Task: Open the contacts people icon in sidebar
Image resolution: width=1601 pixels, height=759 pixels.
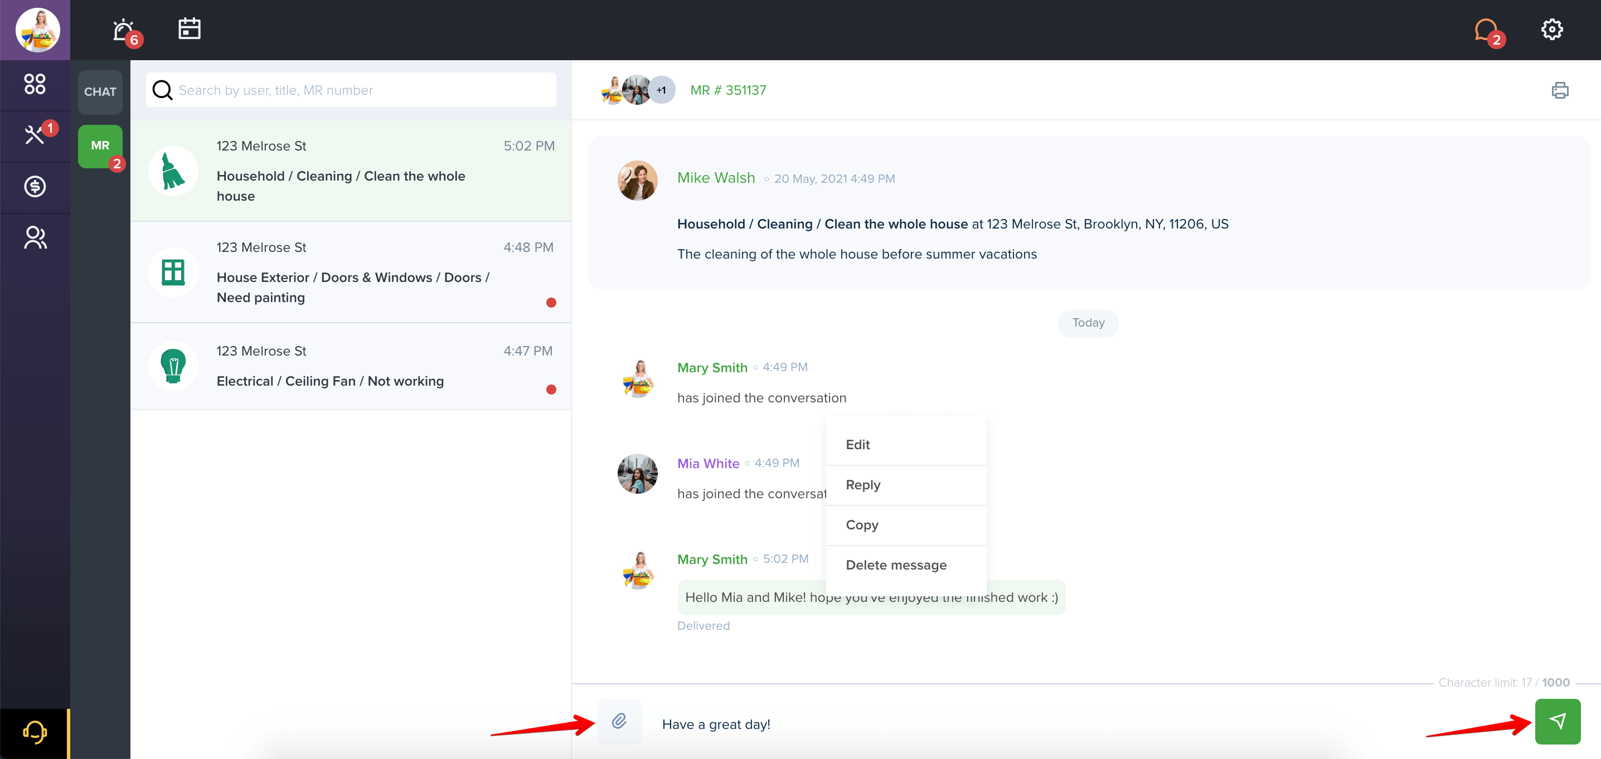Action: tap(35, 237)
